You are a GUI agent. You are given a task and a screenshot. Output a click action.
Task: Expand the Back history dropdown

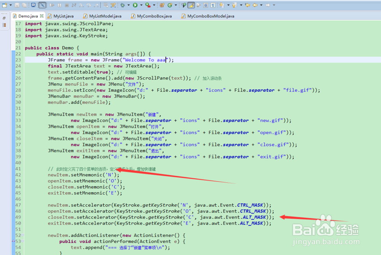pyautogui.click(x=261, y=5)
